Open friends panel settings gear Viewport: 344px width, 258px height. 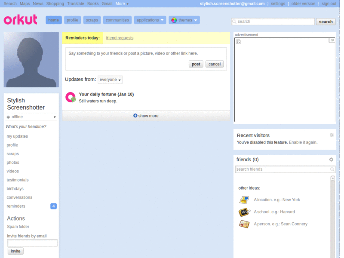[331, 160]
